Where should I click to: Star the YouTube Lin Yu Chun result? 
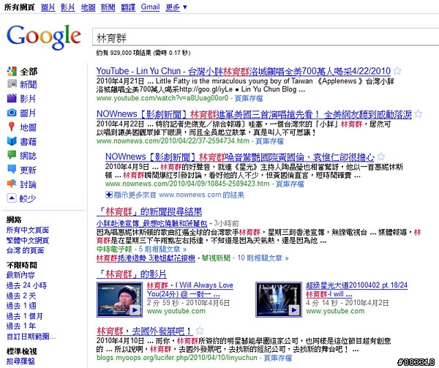pos(397,71)
